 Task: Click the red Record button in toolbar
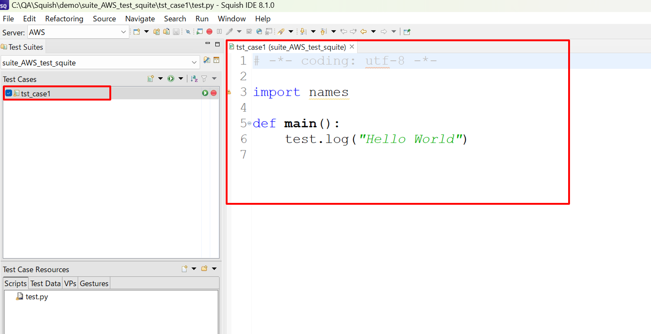pos(209,32)
